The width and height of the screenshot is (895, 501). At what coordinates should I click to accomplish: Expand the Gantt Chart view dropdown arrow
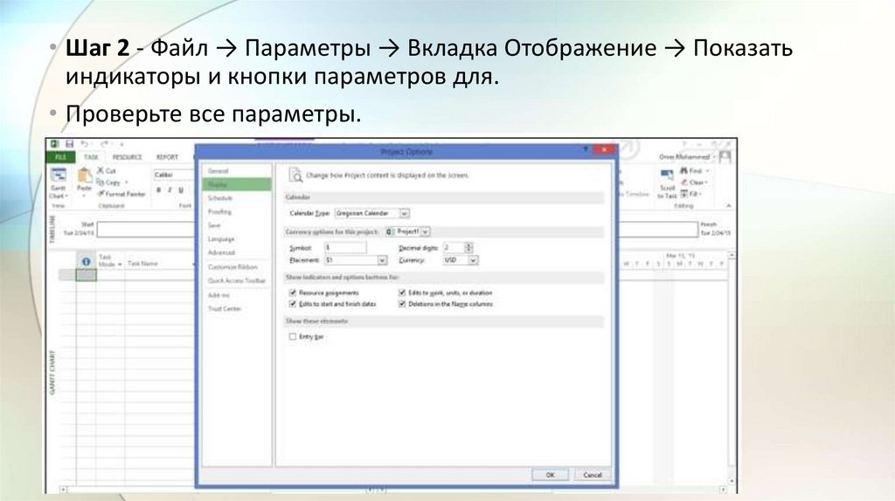click(66, 196)
